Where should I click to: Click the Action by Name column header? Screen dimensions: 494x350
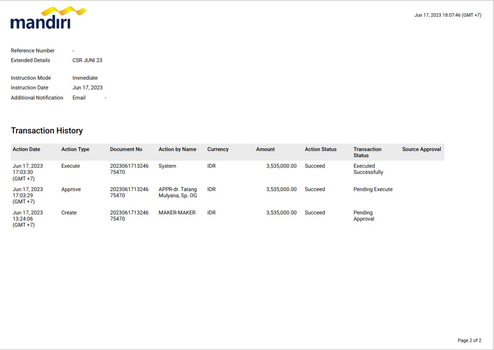pyautogui.click(x=177, y=149)
